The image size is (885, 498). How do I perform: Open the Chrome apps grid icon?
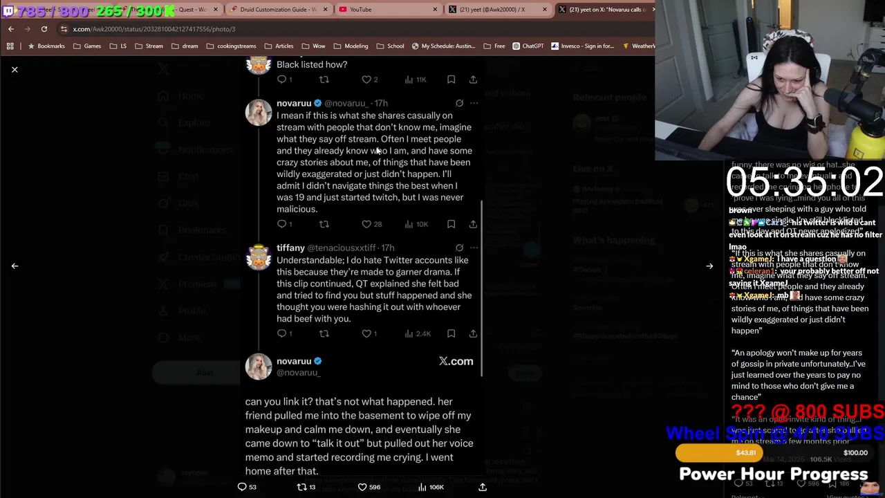(10, 46)
